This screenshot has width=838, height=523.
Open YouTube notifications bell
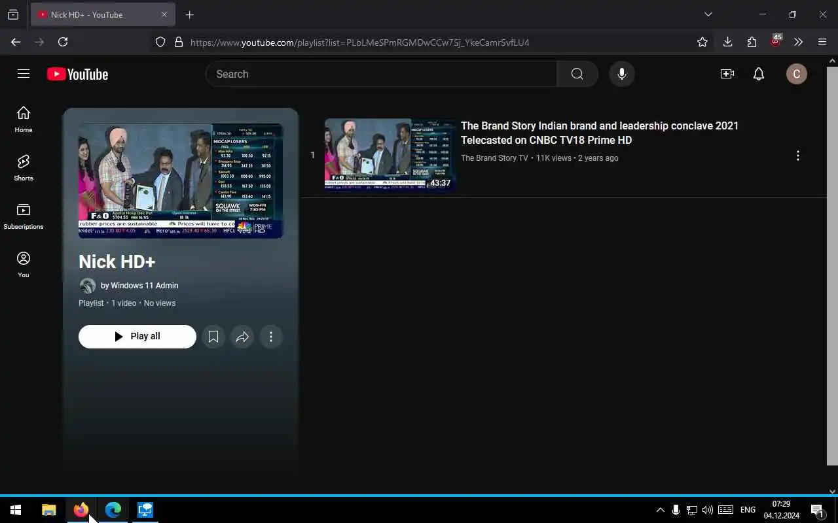(759, 74)
